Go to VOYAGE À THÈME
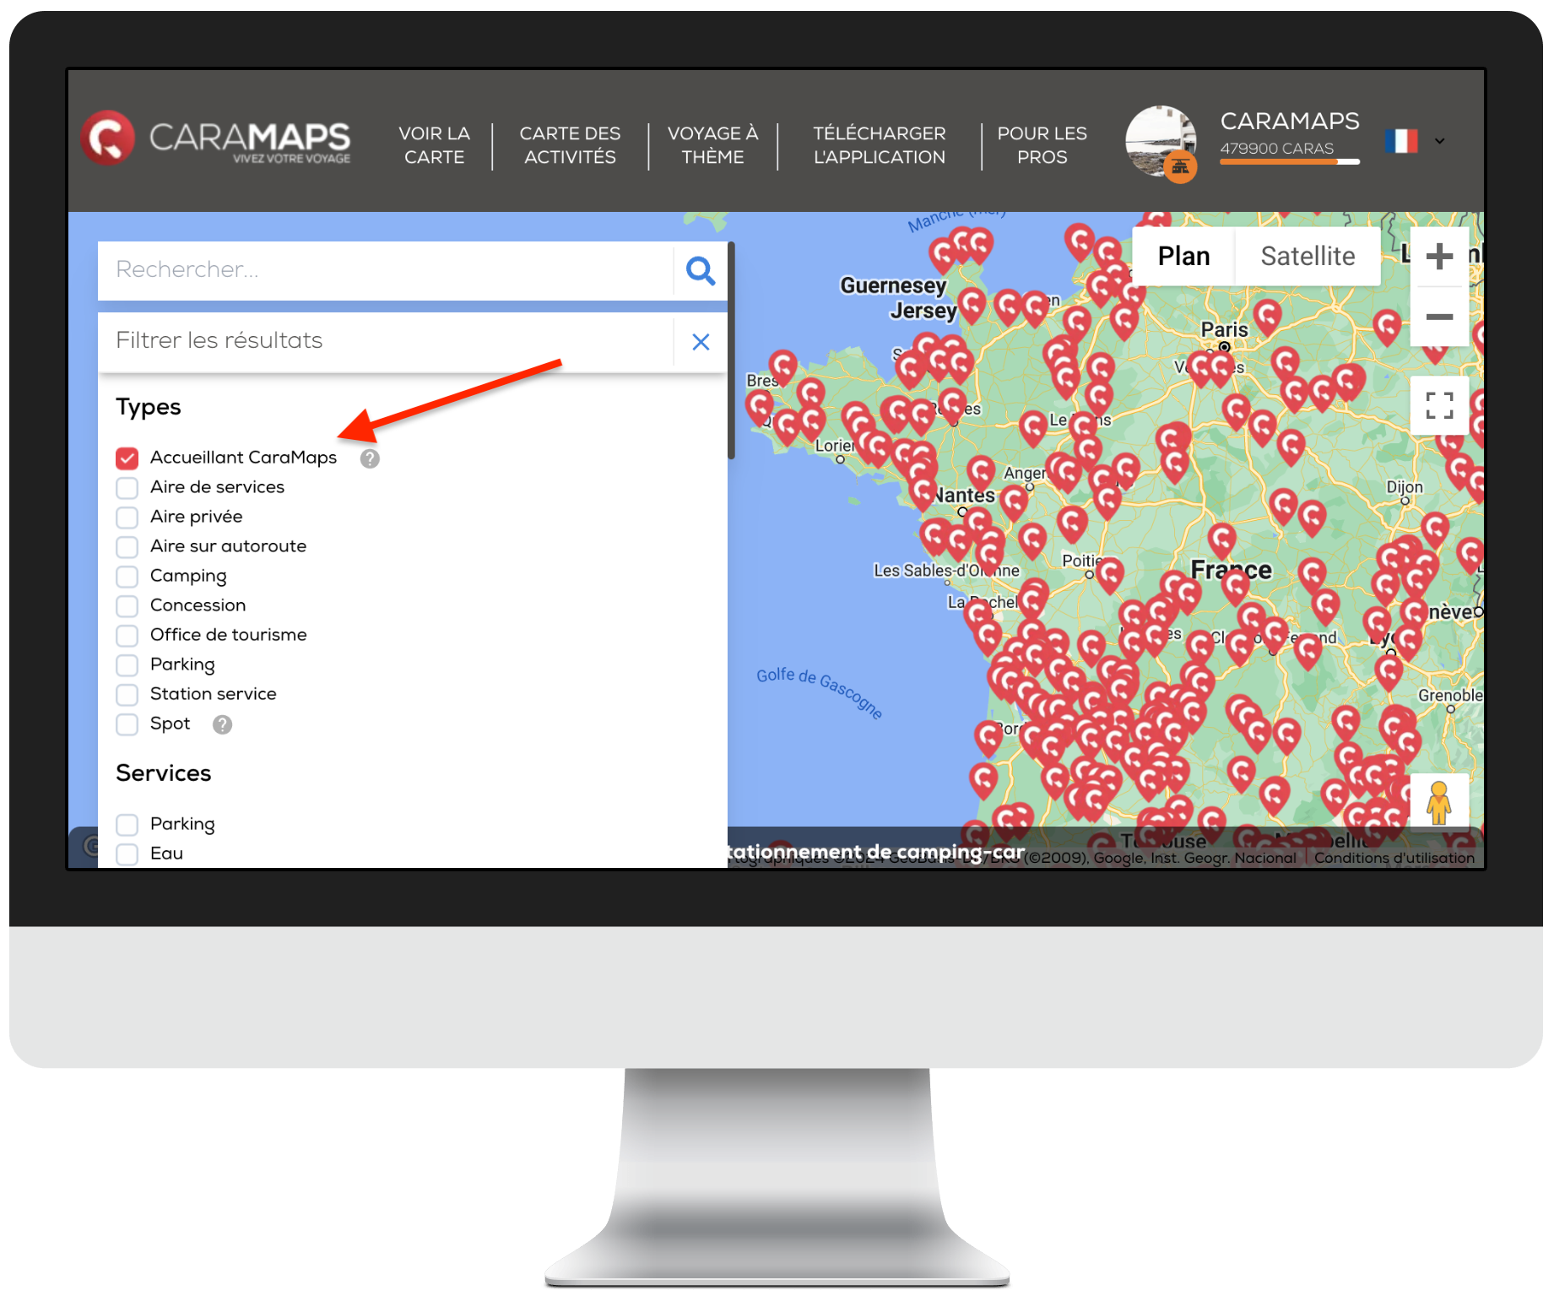Viewport: 1554px width, 1296px height. click(x=712, y=145)
